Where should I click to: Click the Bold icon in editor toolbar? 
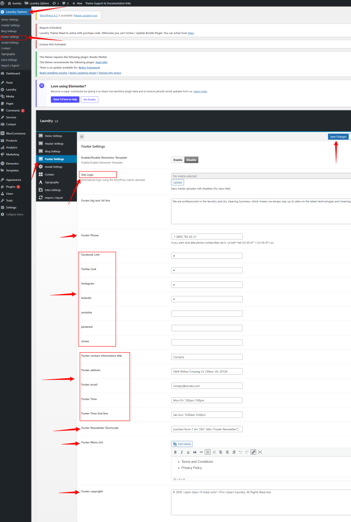pyautogui.click(x=175, y=452)
